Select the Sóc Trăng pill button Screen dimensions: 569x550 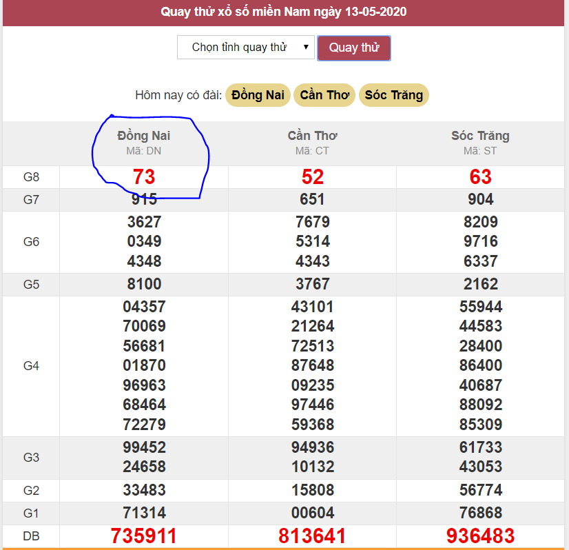pos(394,95)
